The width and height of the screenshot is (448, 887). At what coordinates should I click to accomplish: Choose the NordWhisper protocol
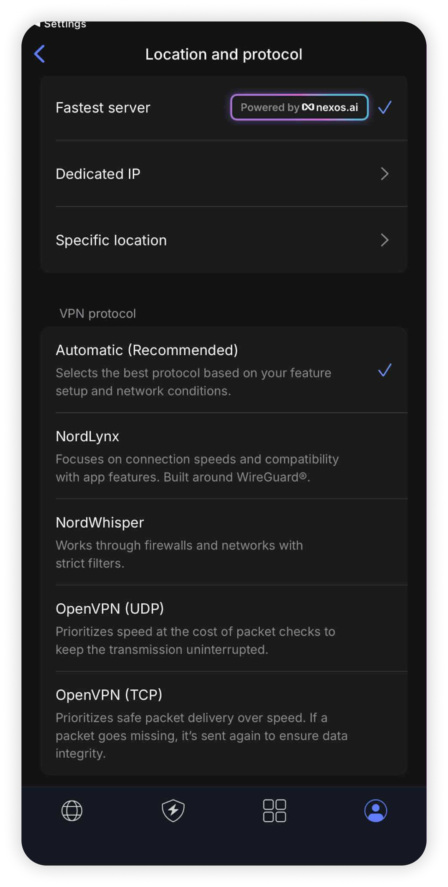100,522
